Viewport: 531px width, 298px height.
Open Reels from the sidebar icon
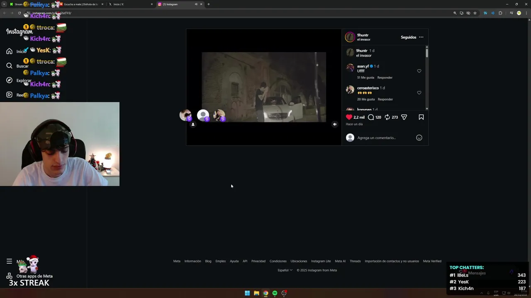point(9,95)
